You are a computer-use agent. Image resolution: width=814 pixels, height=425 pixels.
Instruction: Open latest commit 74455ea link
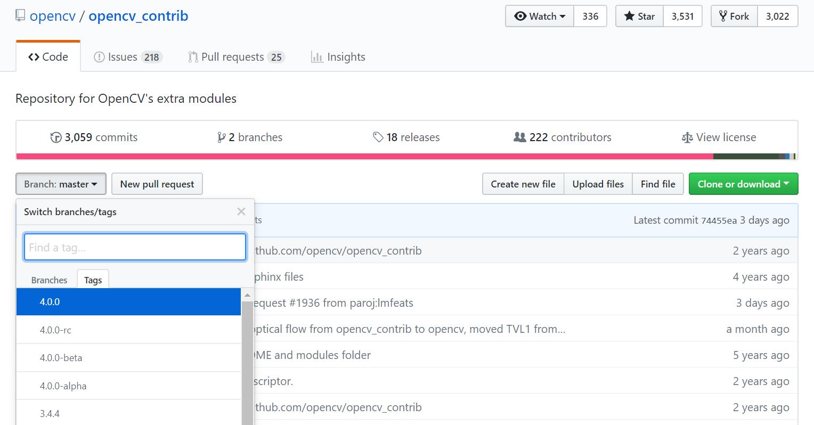719,220
